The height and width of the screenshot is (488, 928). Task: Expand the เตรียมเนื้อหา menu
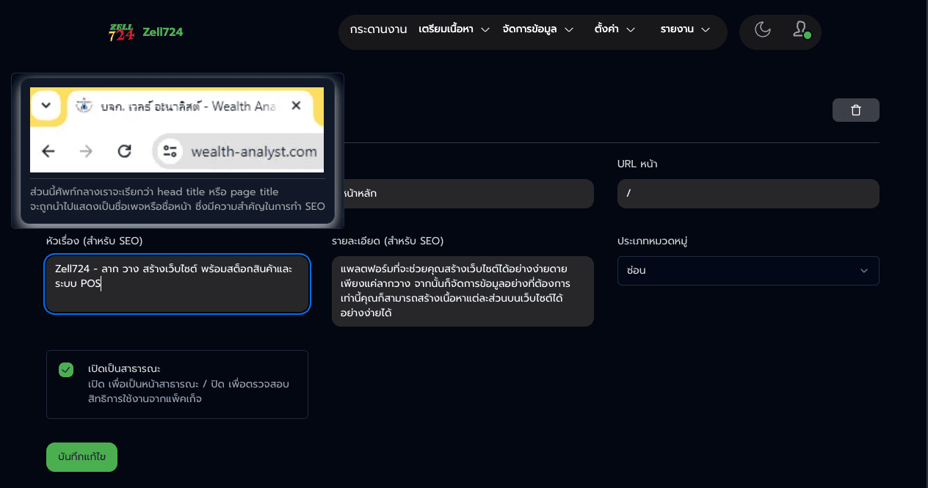click(454, 30)
